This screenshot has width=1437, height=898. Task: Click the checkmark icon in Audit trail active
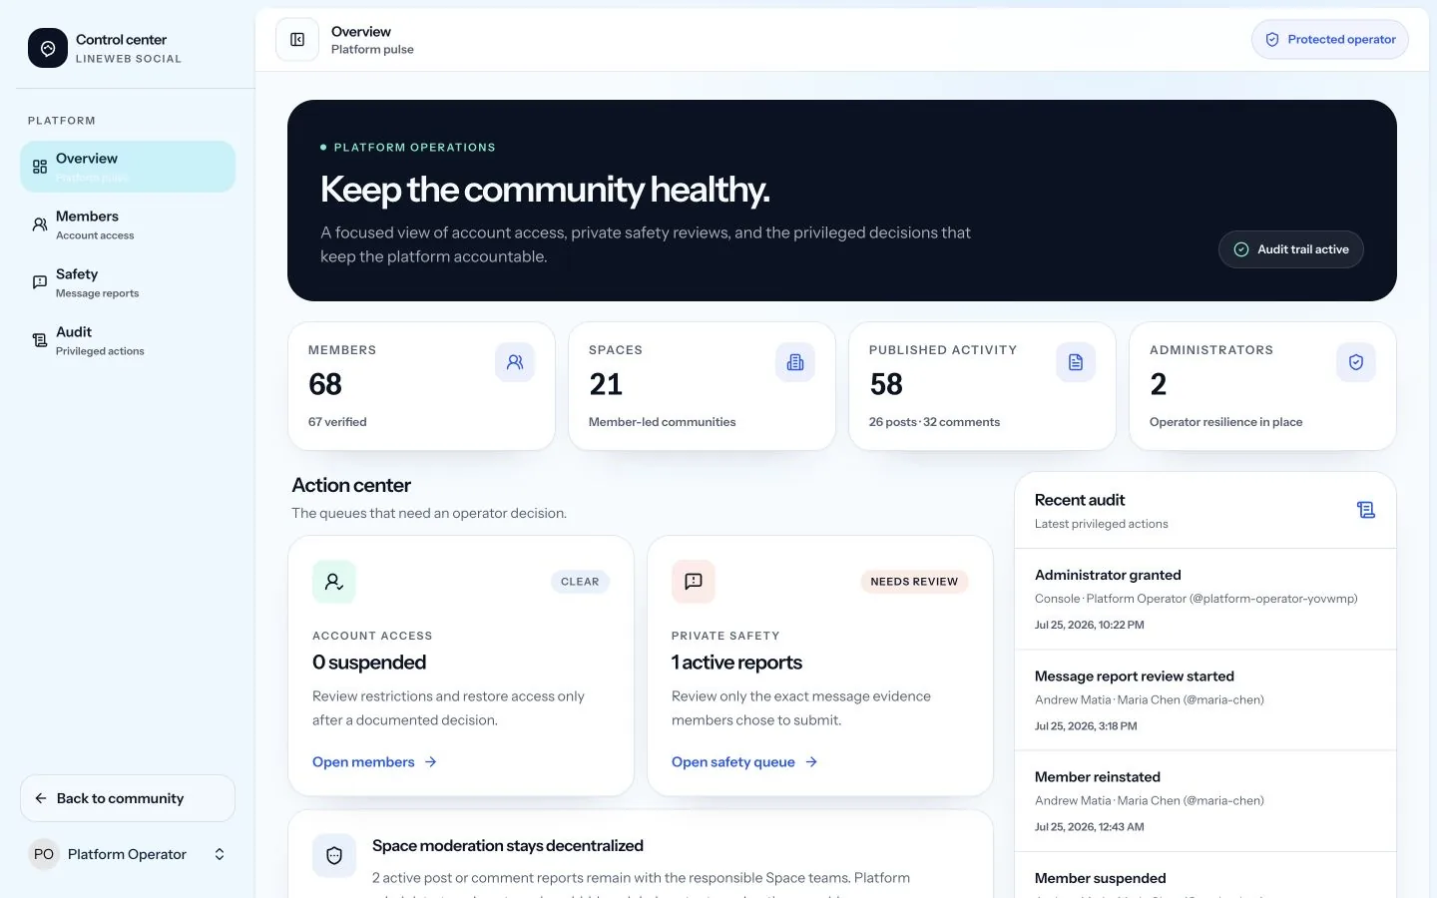1241,249
